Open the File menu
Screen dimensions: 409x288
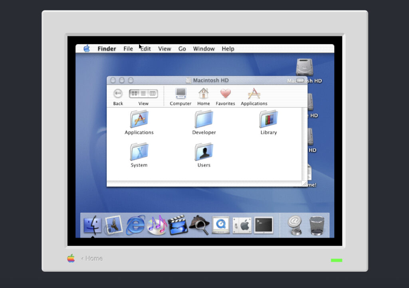pos(128,49)
